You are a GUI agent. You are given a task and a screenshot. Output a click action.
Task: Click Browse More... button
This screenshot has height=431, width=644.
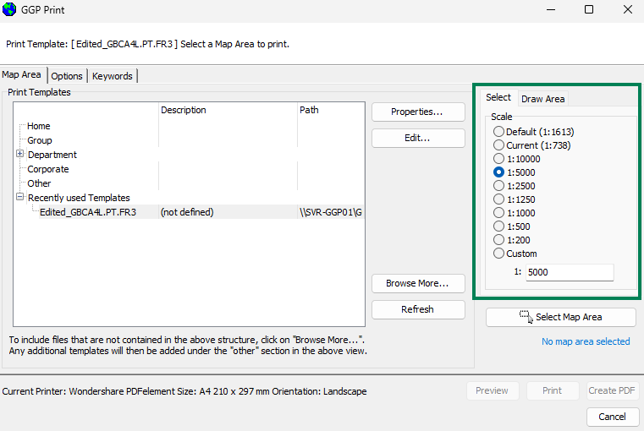[x=418, y=283]
